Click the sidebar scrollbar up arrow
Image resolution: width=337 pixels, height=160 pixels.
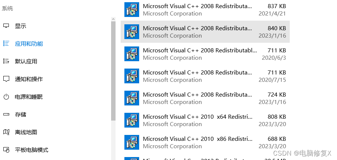coord(113,19)
